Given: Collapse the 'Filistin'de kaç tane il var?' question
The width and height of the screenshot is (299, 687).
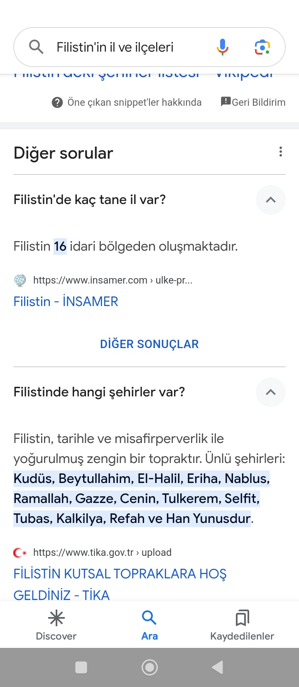Looking at the screenshot, I should [x=271, y=200].
